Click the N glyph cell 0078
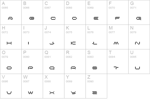 pyautogui.click(x=139, y=37)
